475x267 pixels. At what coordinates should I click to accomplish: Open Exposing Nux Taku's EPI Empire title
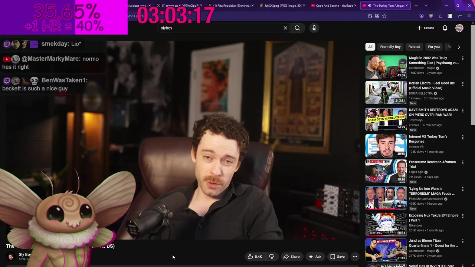pos(433,218)
